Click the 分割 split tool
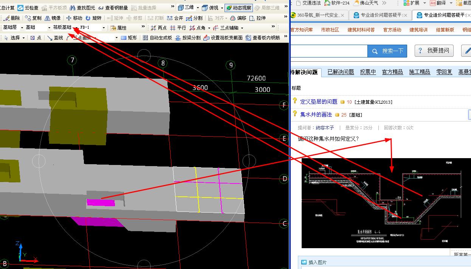471x269 pixels. click(x=194, y=18)
